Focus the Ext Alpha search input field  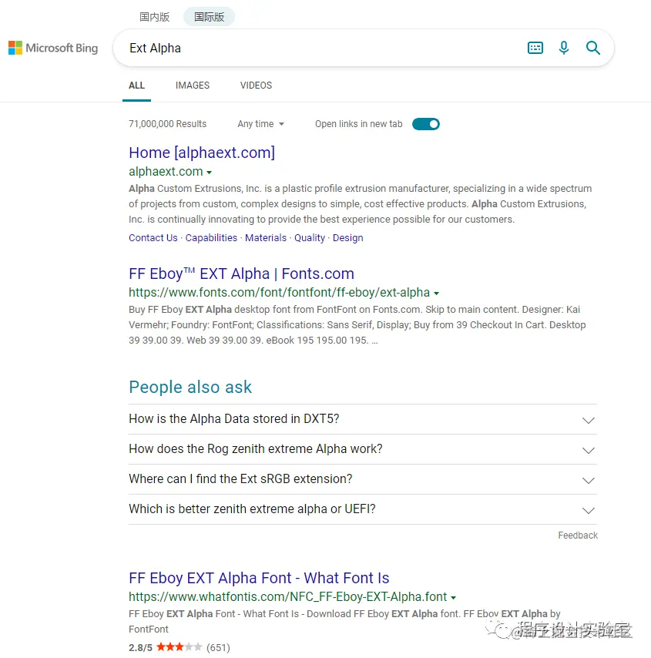[x=319, y=49]
